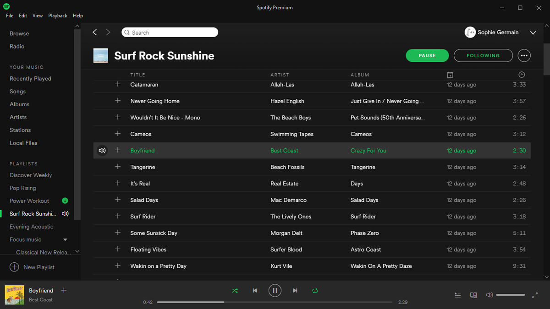This screenshot has height=309, width=550.
Task: Click the FOLLOWING button
Action: coord(483,55)
